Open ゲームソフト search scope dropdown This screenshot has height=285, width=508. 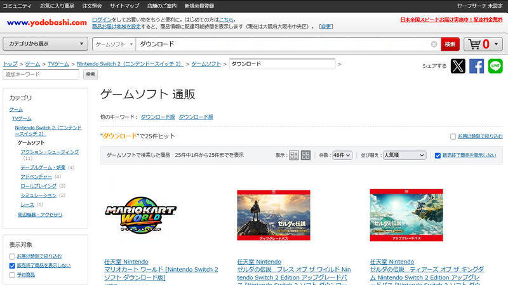[114, 44]
